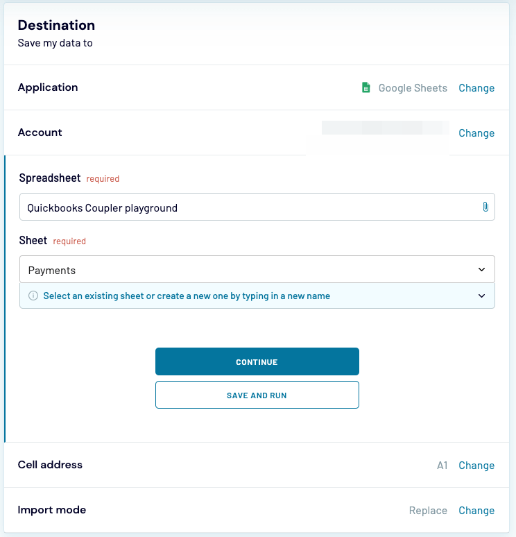Change the Application setting
The image size is (516, 537).
coord(476,88)
